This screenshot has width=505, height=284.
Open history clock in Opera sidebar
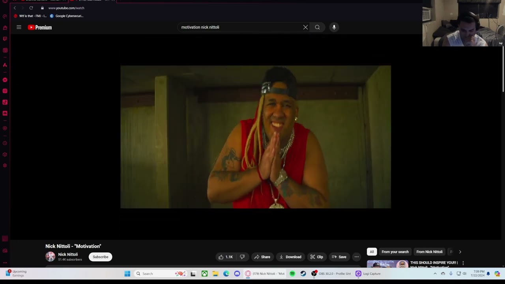click(5, 143)
